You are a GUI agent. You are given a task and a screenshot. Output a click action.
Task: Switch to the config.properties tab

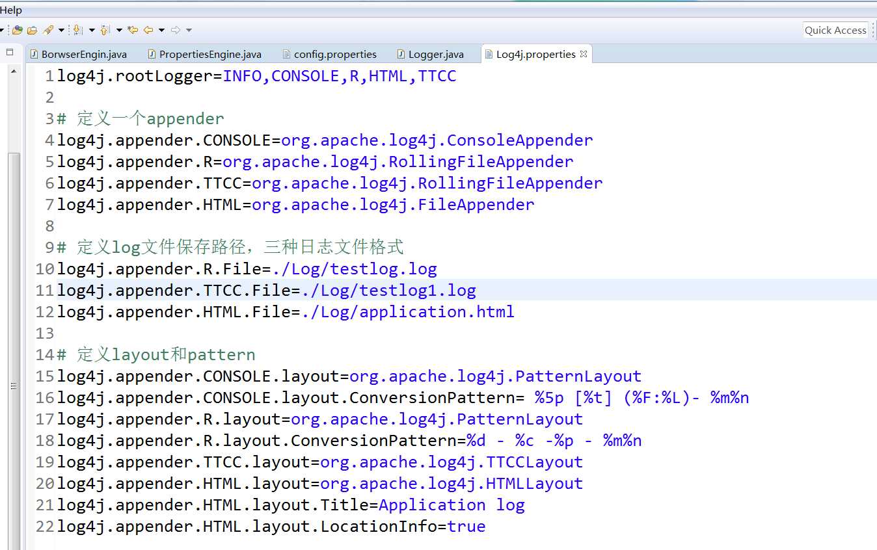(x=330, y=54)
